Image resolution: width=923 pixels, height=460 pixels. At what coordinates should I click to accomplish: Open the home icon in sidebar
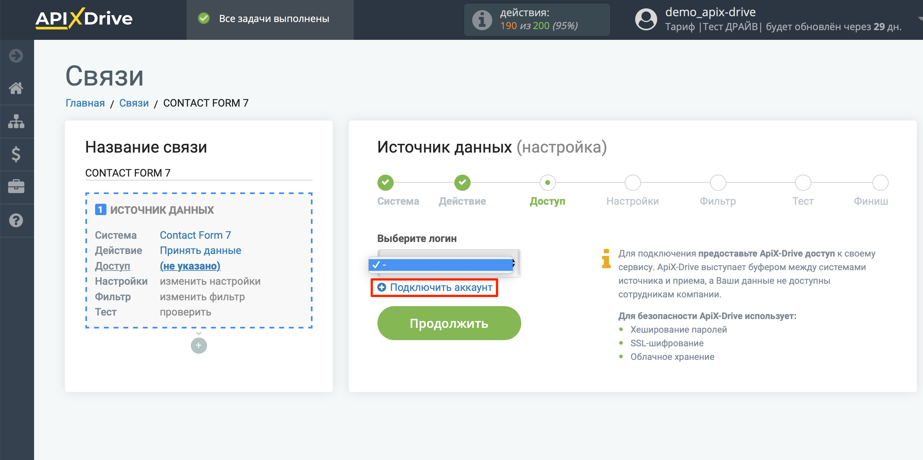coord(16,88)
